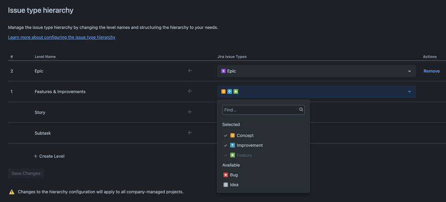The width and height of the screenshot is (446, 202).
Task: Click the left arrow in the Story row
Action: (190, 112)
